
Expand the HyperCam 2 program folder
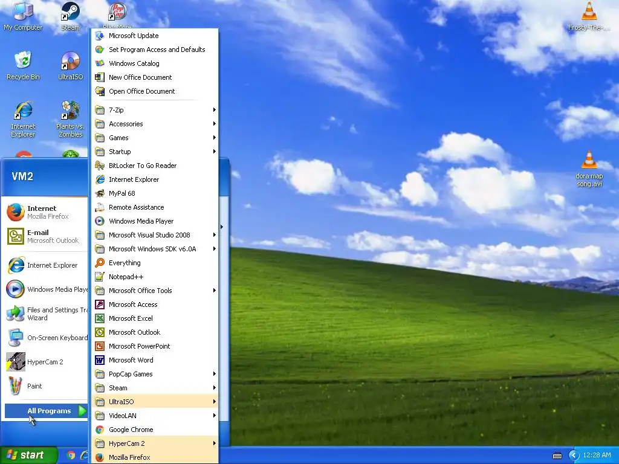[x=155, y=443]
